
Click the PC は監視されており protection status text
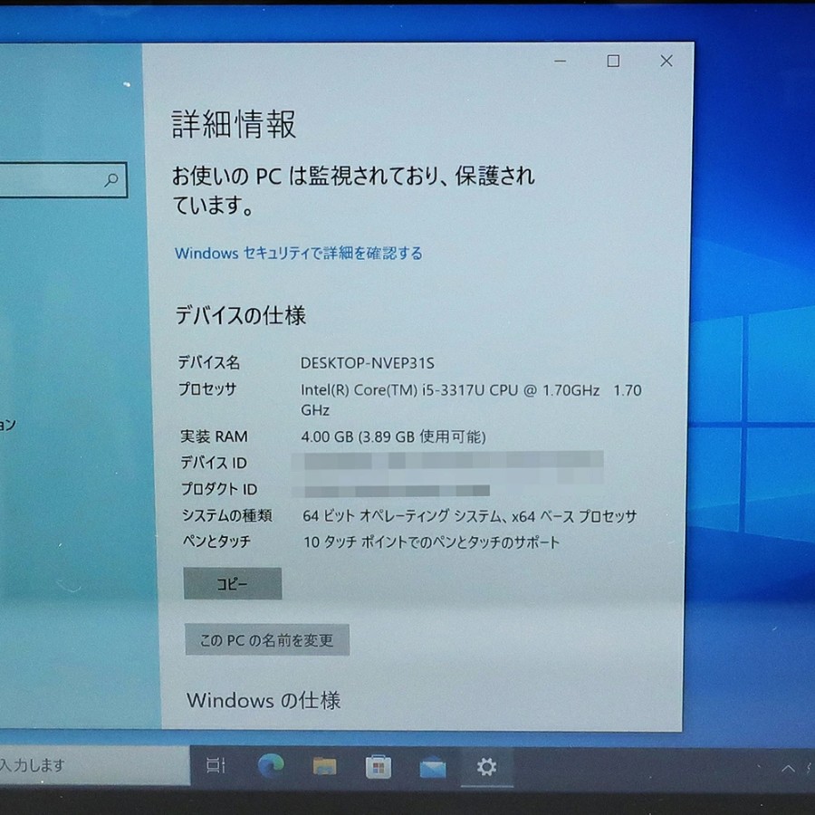[x=353, y=190]
